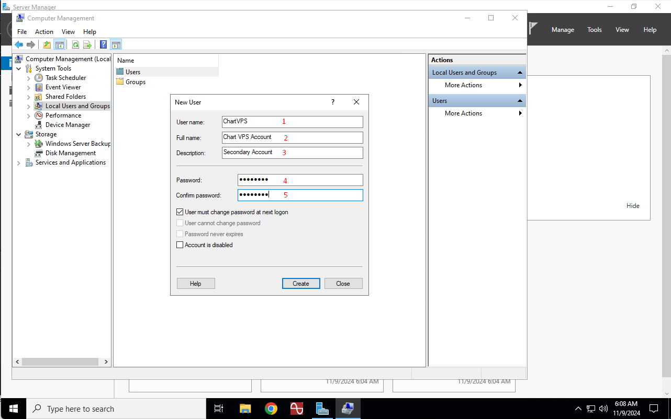Open Disk Management in the tree
Screen dimensions: 671x419
point(70,153)
